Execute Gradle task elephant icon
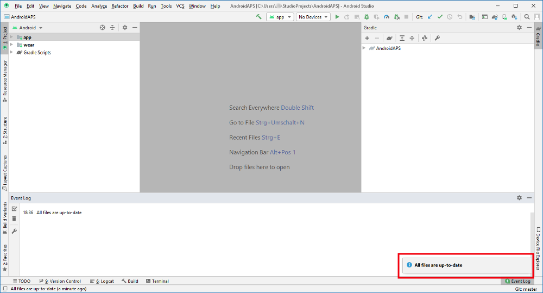 tap(389, 38)
